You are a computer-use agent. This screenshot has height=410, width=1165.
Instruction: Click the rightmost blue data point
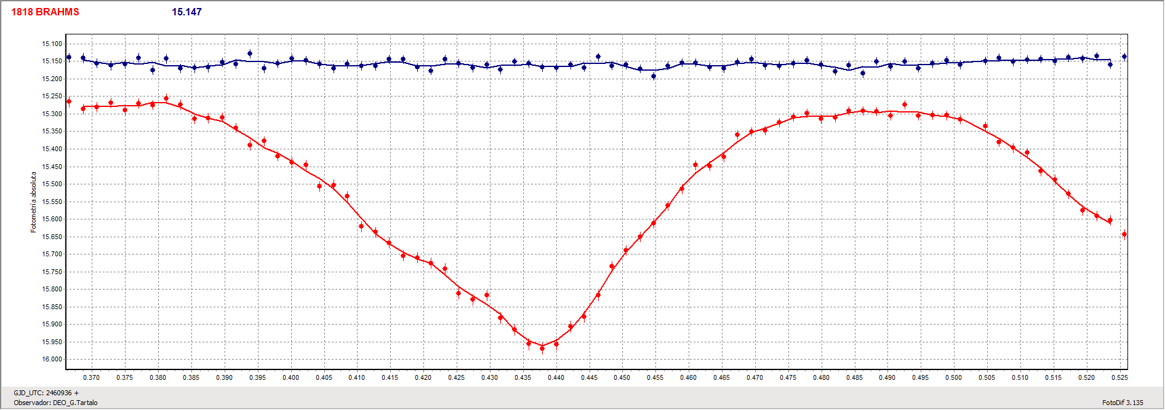tap(1124, 57)
